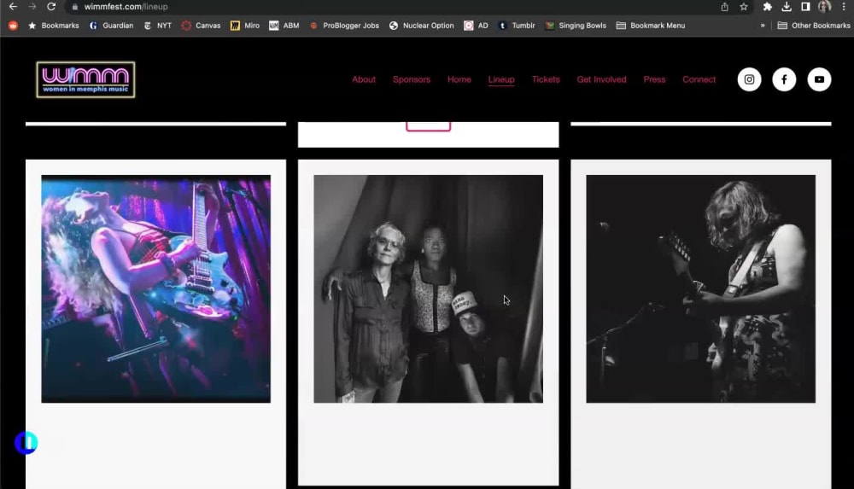This screenshot has height=489, width=854.
Task: Open the Canvas bookmark
Action: tap(202, 26)
